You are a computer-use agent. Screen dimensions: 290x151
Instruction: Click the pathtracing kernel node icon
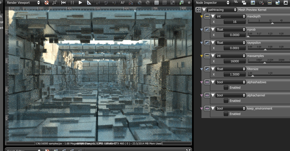198,10
